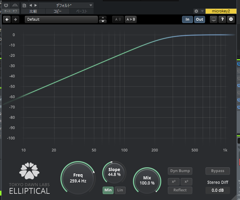240x200 pixels.
Task: Click the Dyn Bump button
Action: pyautogui.click(x=180, y=171)
